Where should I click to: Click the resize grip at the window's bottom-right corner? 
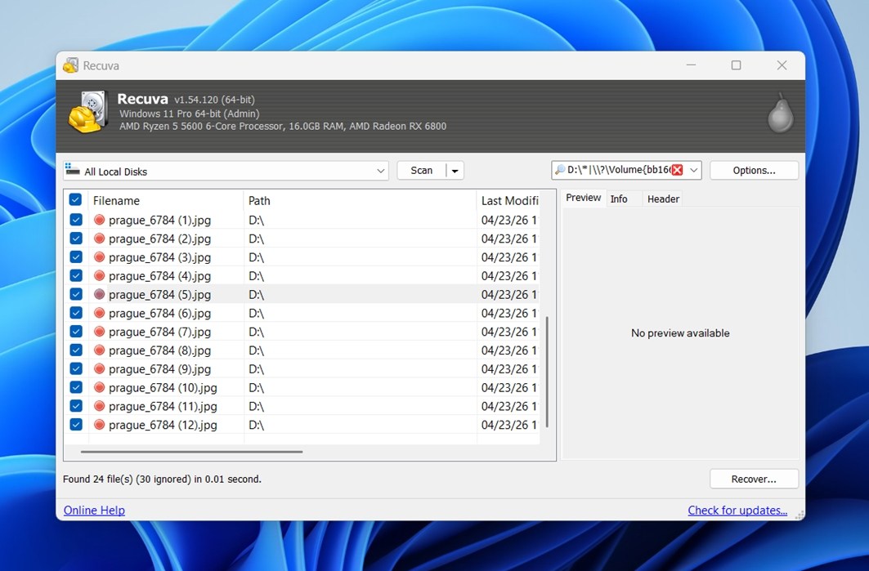[x=800, y=515]
